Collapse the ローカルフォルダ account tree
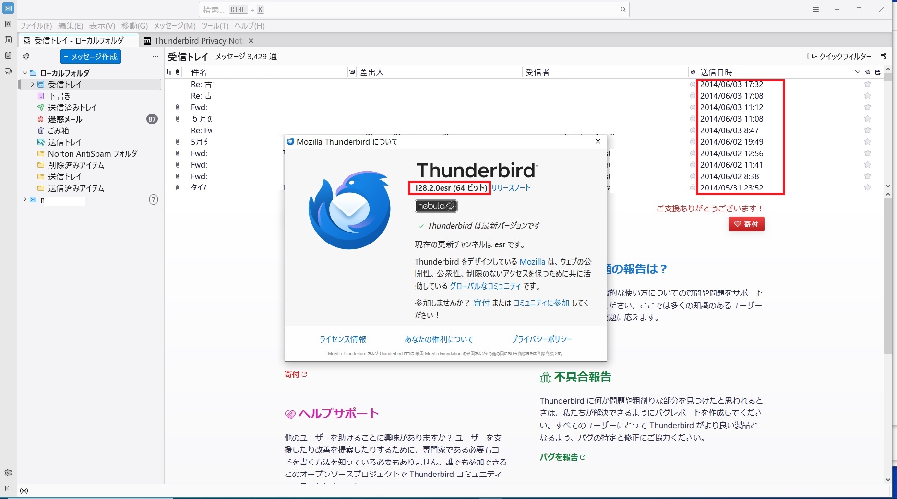 click(x=25, y=73)
